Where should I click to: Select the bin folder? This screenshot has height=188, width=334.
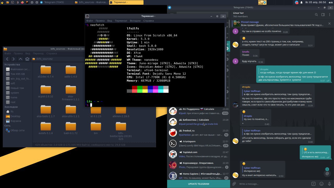point(96,128)
